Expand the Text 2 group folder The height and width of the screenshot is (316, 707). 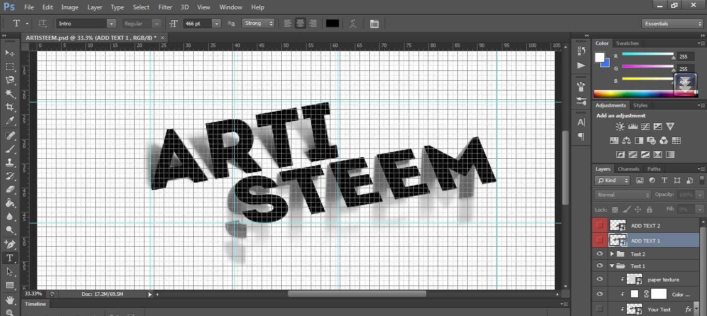612,254
